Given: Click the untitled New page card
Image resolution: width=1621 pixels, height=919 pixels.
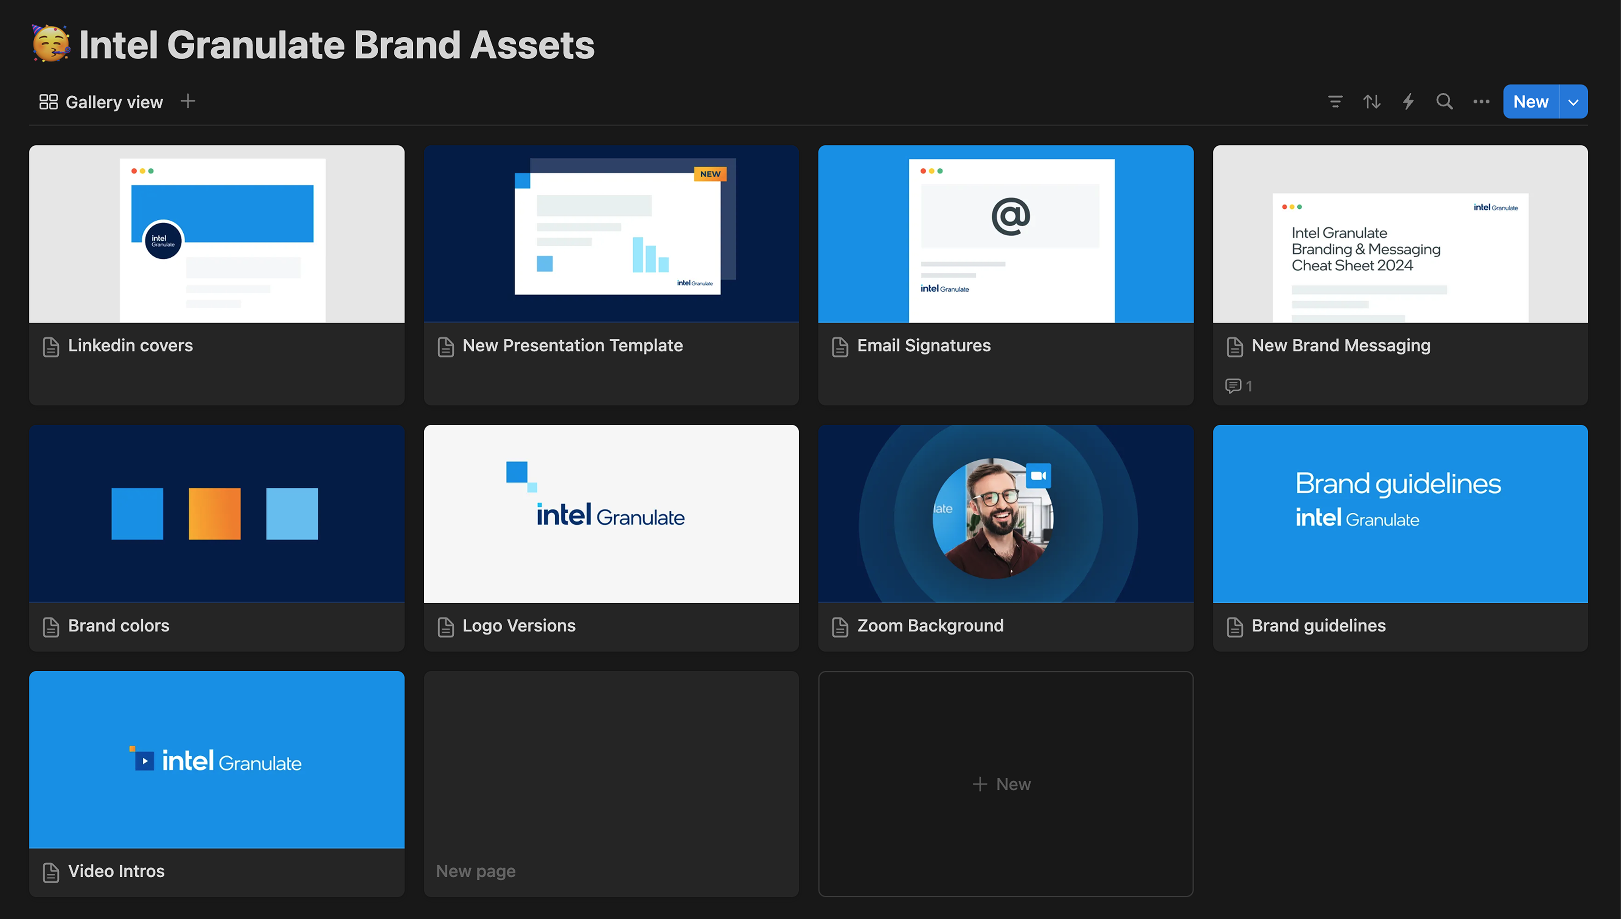Looking at the screenshot, I should (x=611, y=783).
